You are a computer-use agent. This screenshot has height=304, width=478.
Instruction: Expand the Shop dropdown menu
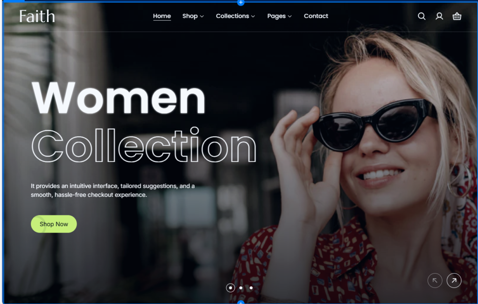[x=193, y=16]
